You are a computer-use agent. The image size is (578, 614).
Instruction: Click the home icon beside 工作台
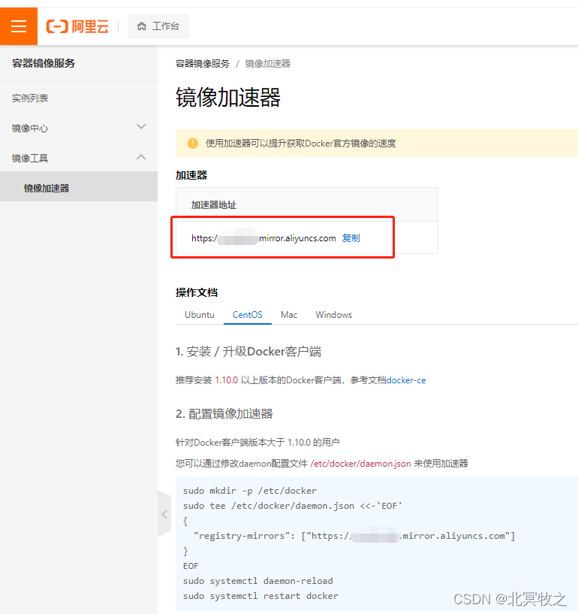(x=142, y=26)
